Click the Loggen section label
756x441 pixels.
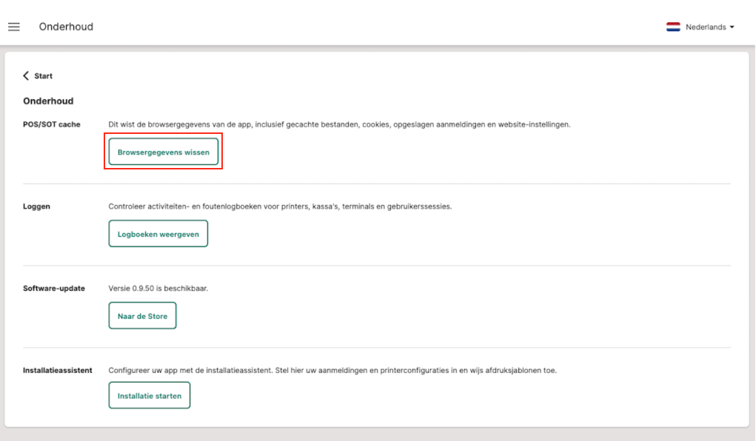coord(37,206)
